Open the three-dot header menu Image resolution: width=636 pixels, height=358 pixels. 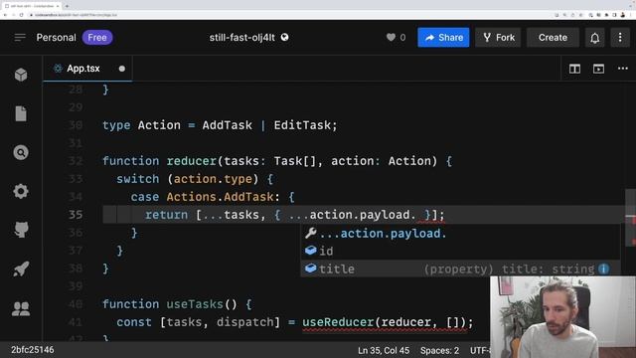[x=620, y=38]
